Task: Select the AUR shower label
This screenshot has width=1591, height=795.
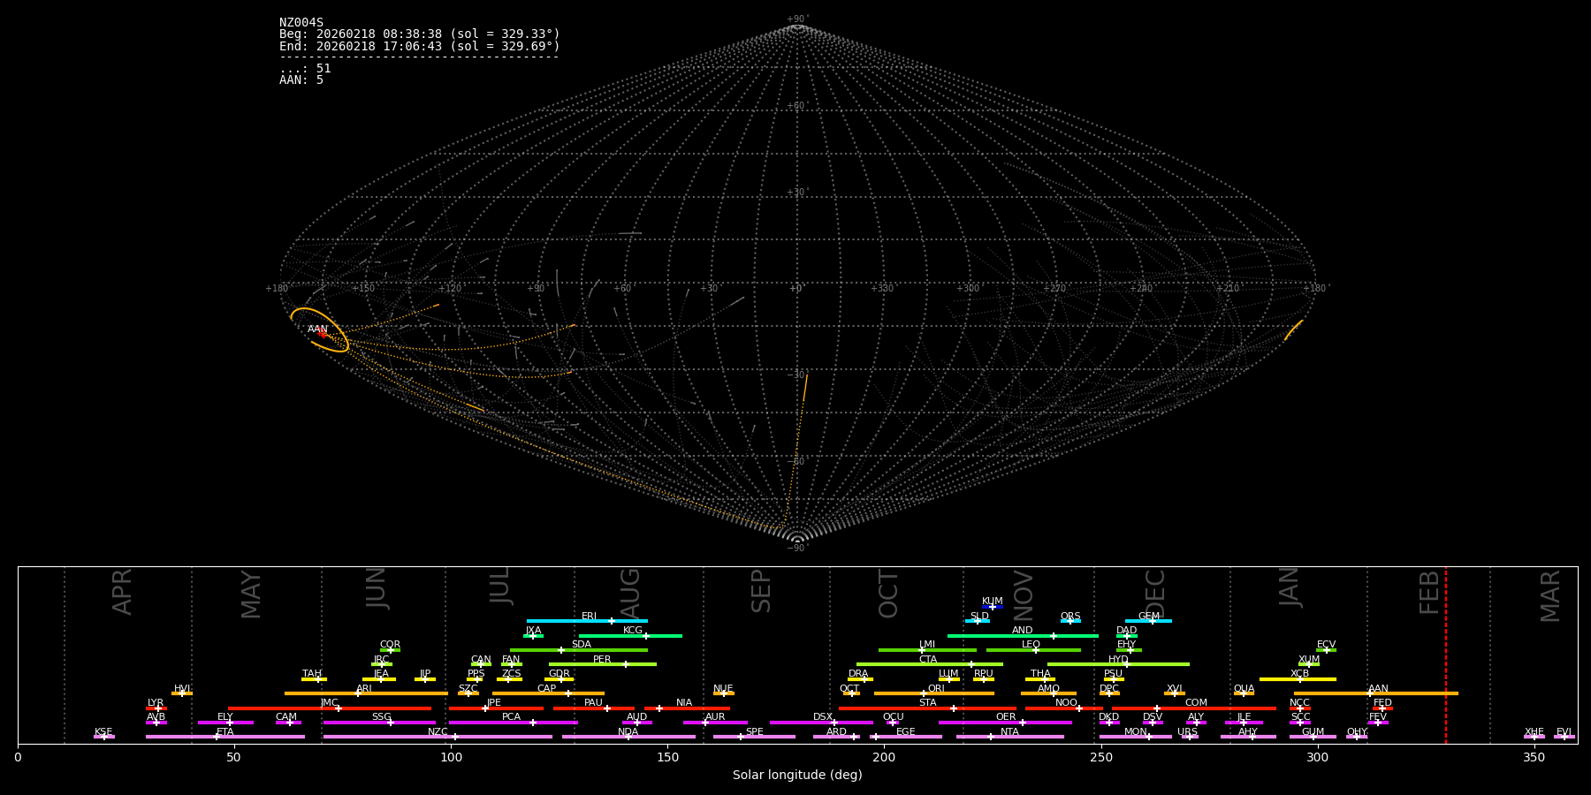Action: (715, 717)
